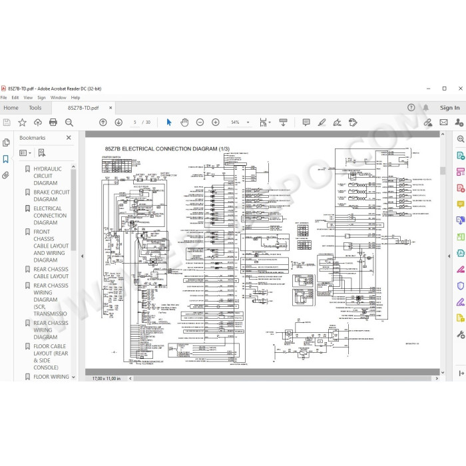This screenshot has width=466, height=466.
Task: Add a new bookmark icon
Action: (x=42, y=152)
